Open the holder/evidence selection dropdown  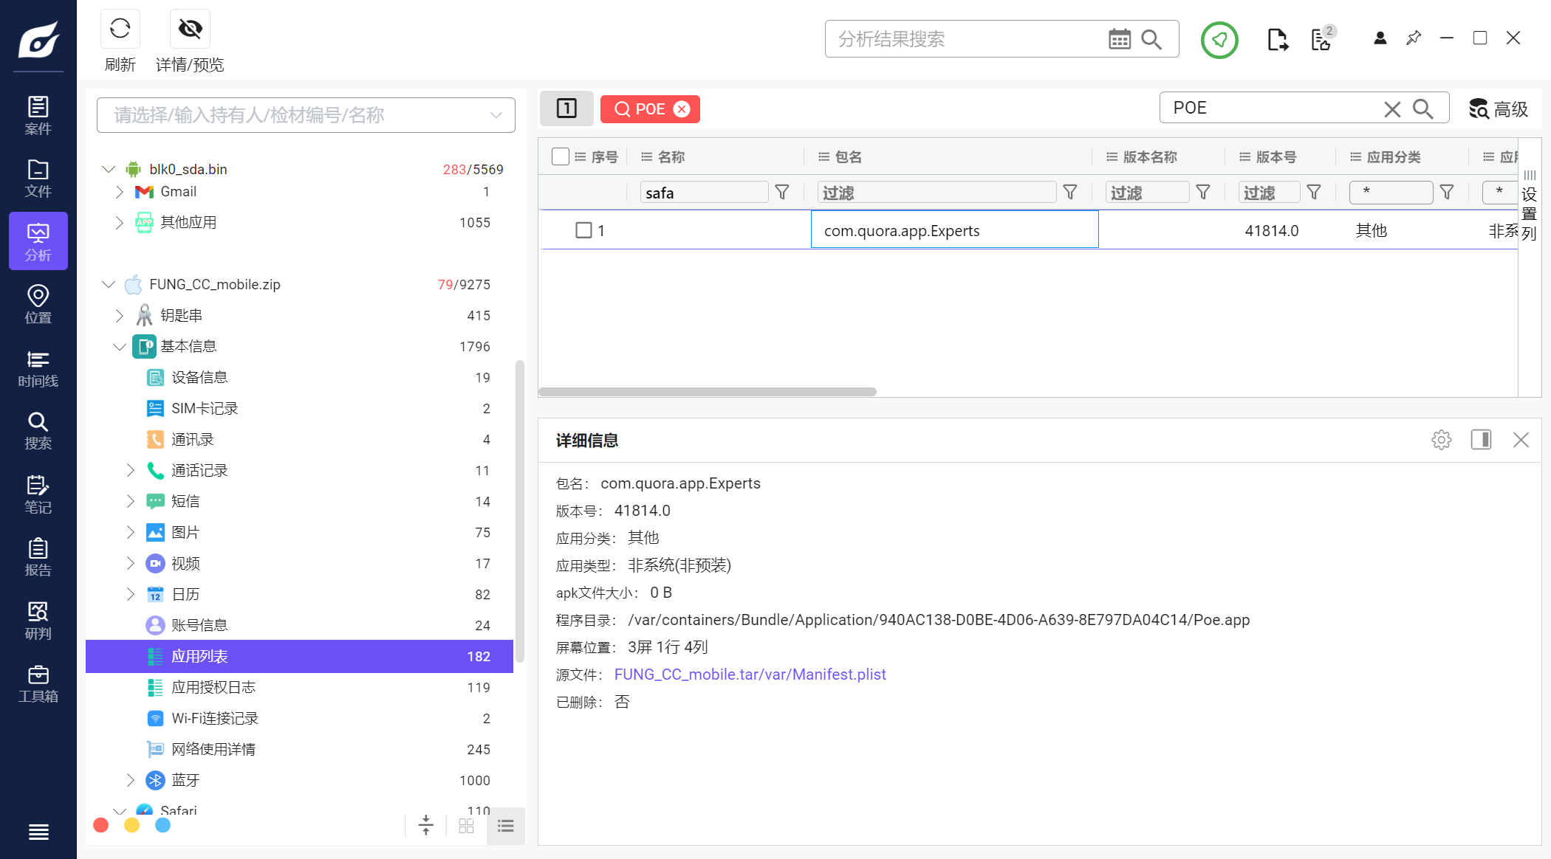click(x=306, y=115)
